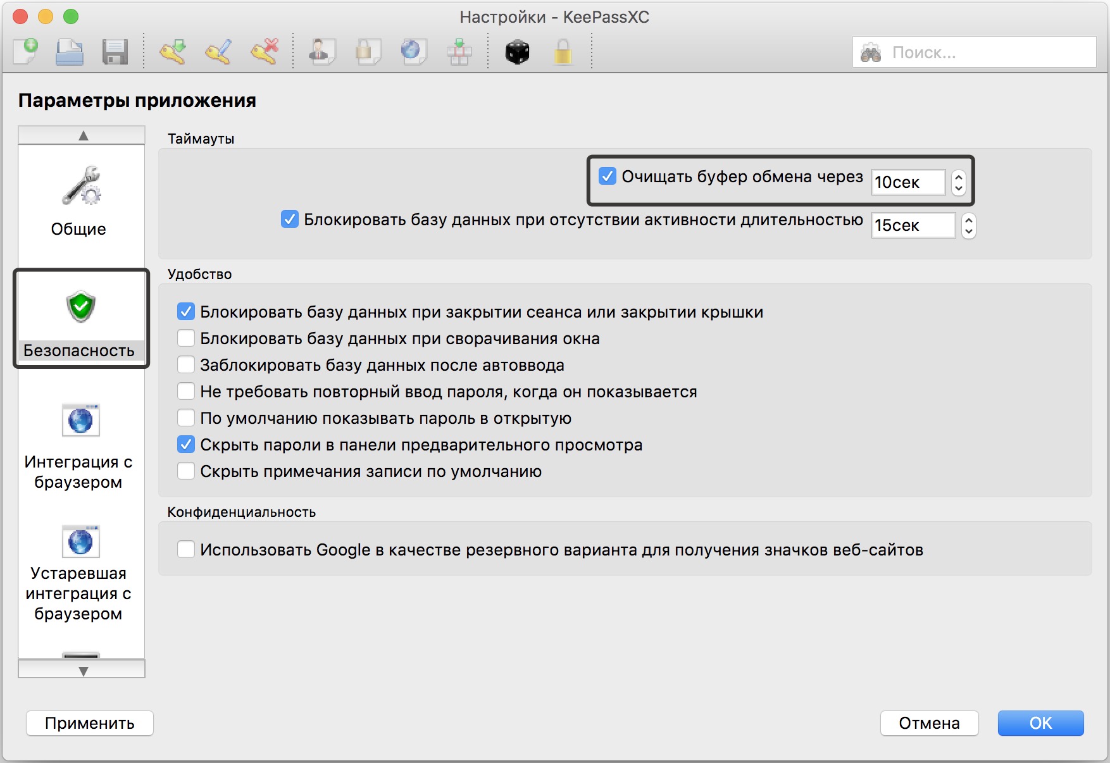Image resolution: width=1110 pixels, height=763 pixels.
Task: Enable Скрыть примечания записи по умолчанию
Action: click(186, 471)
